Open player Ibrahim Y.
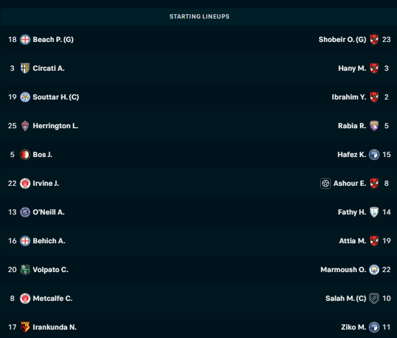The height and width of the screenshot is (338, 397). click(349, 97)
